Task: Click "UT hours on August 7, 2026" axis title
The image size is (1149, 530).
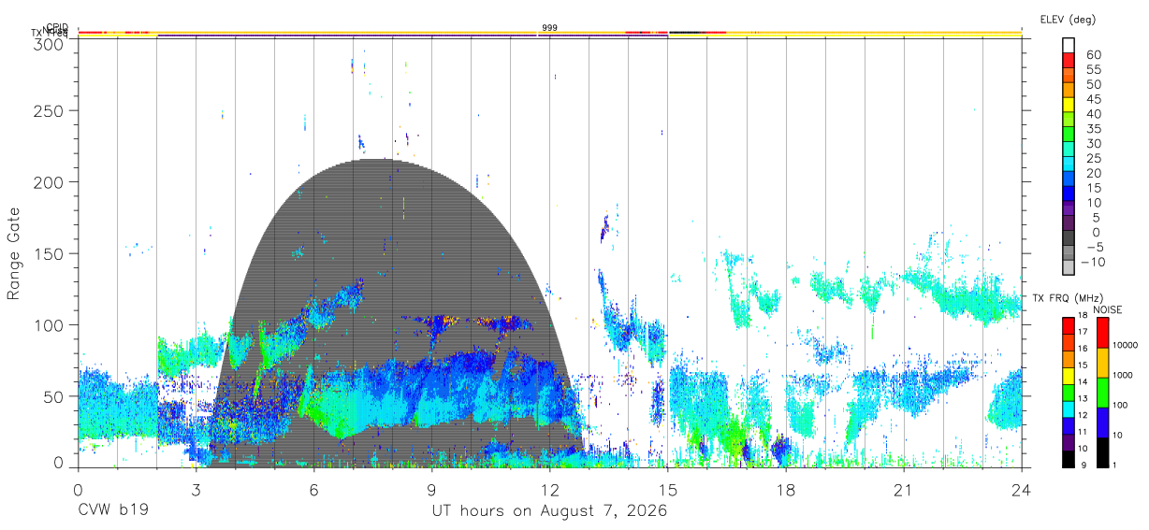Action: [x=549, y=511]
